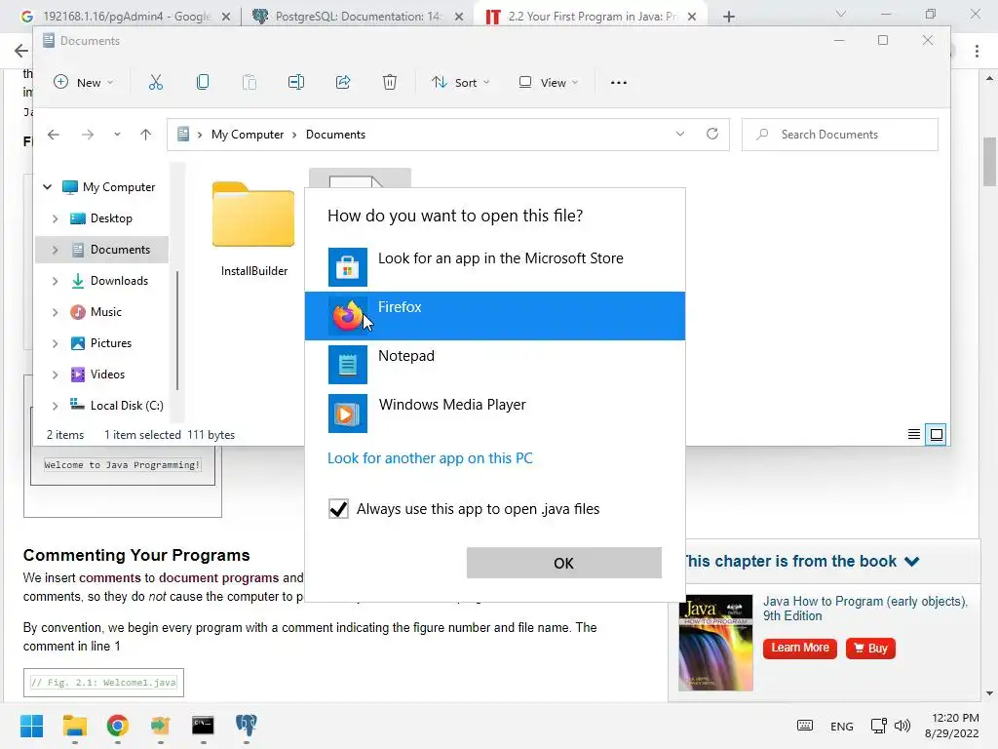Click the Rename icon in Documents toolbar
This screenshot has height=749, width=998.
(x=296, y=82)
